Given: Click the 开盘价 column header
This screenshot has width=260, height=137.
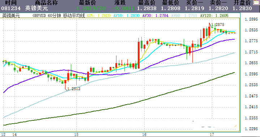Looking at the screenshot, I should (242, 3).
